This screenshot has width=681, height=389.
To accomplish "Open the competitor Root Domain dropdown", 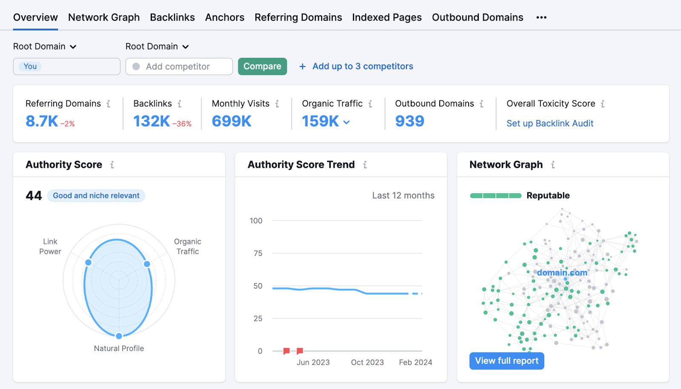I will click(157, 46).
